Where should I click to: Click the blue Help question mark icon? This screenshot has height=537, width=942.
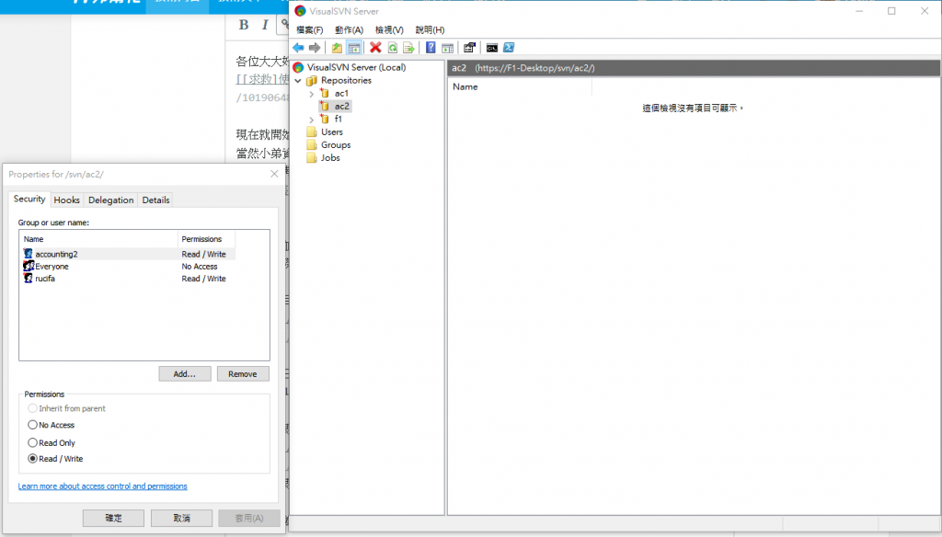tap(431, 48)
